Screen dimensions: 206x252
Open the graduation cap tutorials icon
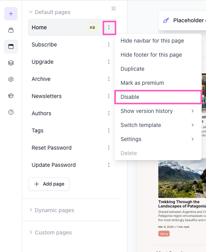11,96
